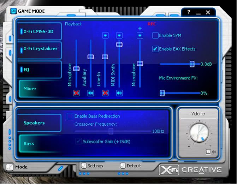
Task: Click the REC label
Action: [x=152, y=24]
